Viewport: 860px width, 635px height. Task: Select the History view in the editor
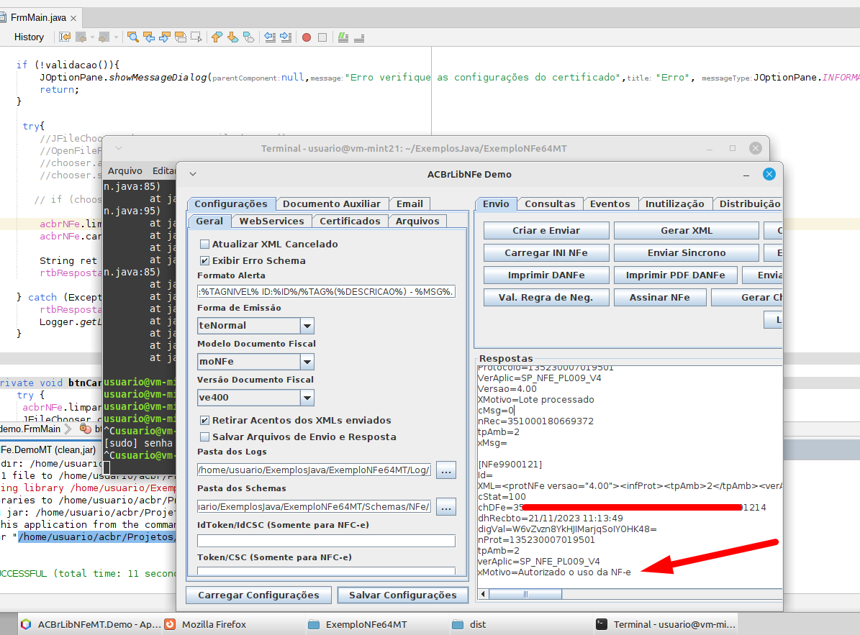tap(29, 37)
